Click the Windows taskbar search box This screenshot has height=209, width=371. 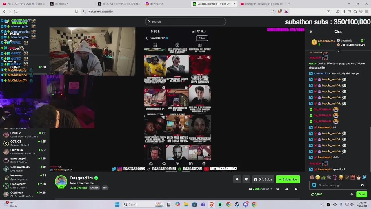(x=143, y=204)
